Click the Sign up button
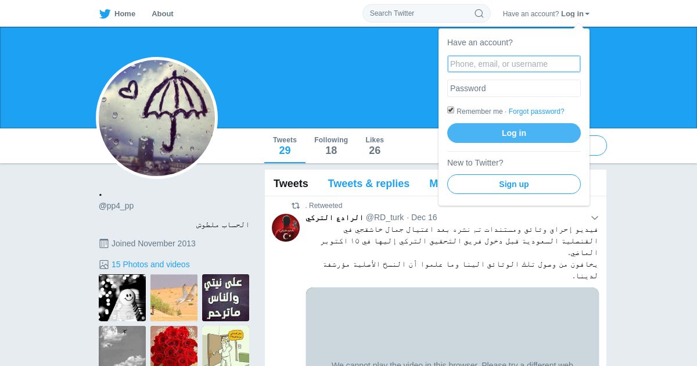This screenshot has height=366, width=697. tap(514, 184)
